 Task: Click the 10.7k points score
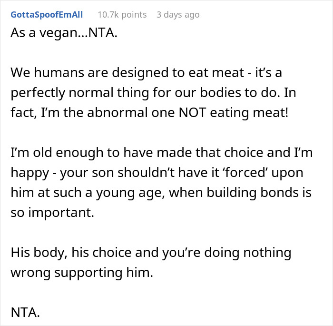click(121, 15)
